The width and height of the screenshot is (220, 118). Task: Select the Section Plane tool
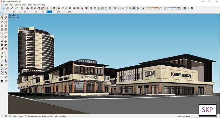click(6, 81)
